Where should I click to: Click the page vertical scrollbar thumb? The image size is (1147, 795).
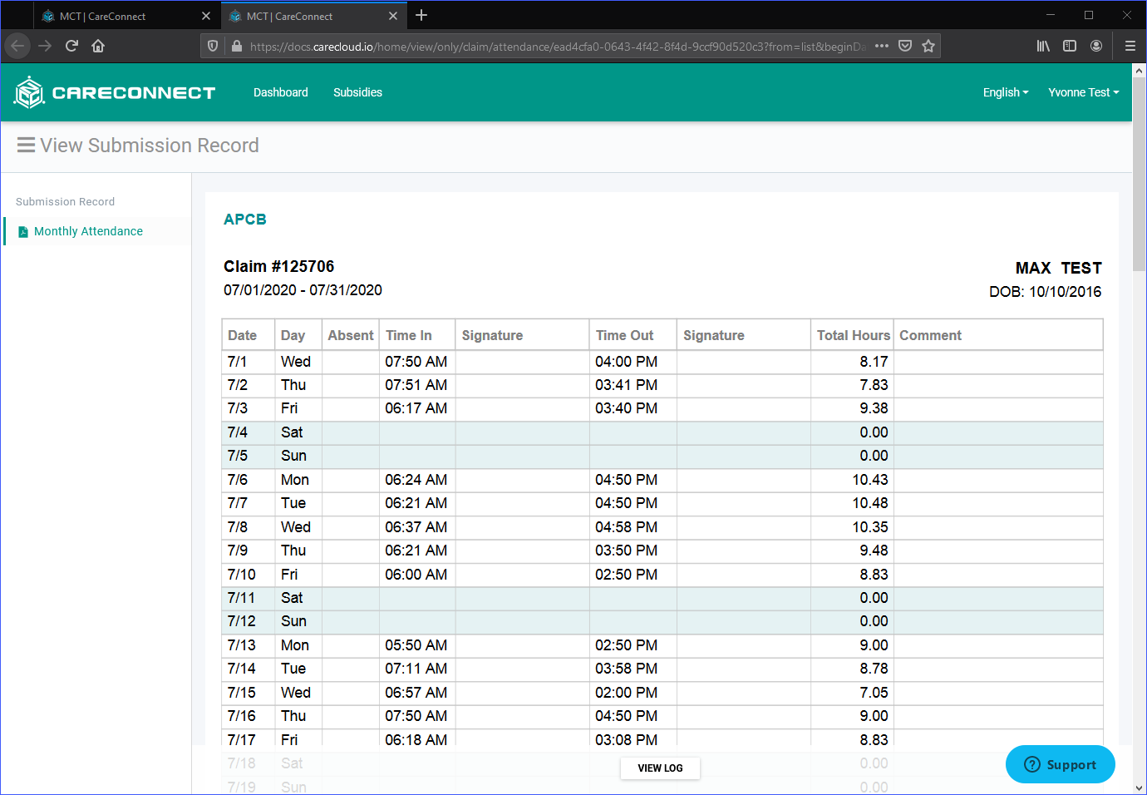[1140, 174]
